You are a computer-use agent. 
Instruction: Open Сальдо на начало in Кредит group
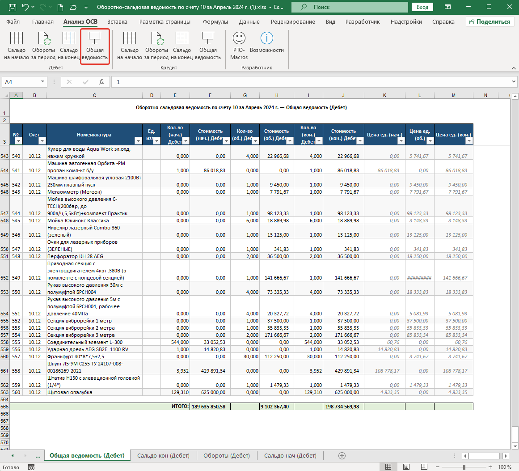130,47
